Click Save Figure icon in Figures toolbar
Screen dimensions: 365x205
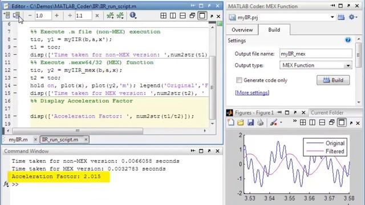pyautogui.click(x=250, y=122)
